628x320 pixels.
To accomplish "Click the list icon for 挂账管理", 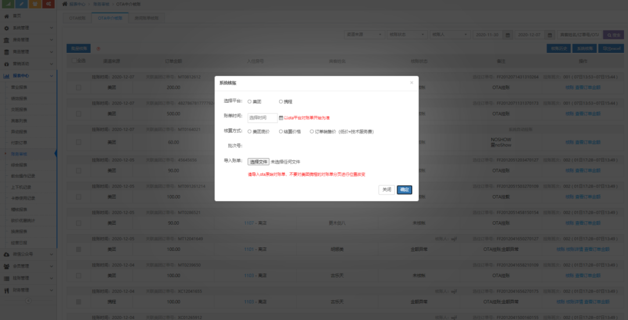I will (6, 278).
